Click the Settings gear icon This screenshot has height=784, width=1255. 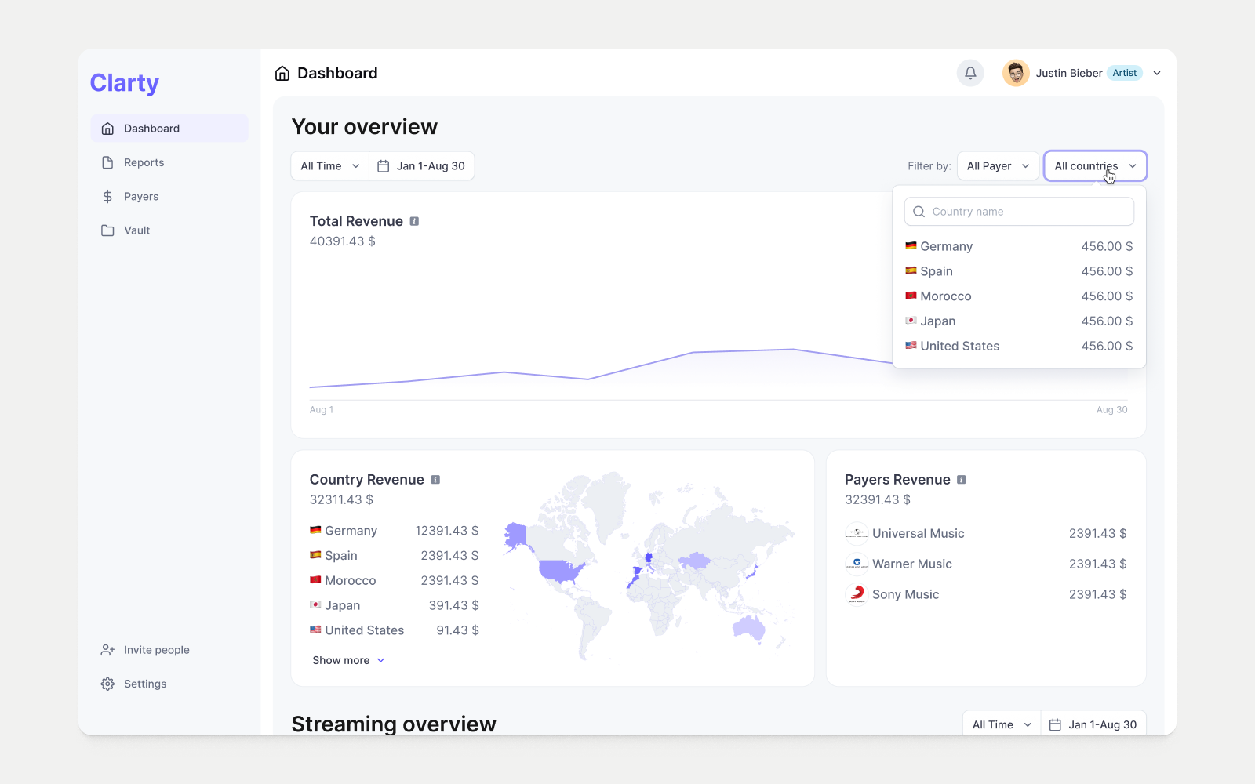click(107, 684)
